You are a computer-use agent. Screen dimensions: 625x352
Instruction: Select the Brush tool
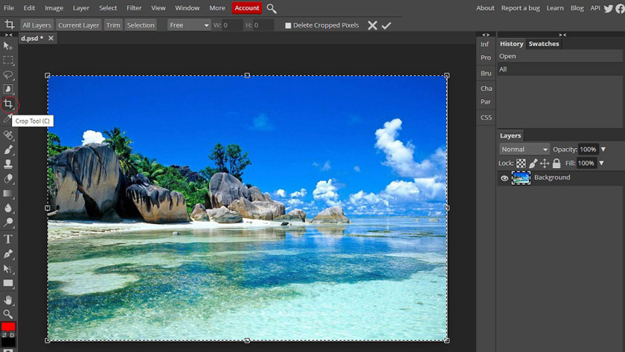[8, 150]
